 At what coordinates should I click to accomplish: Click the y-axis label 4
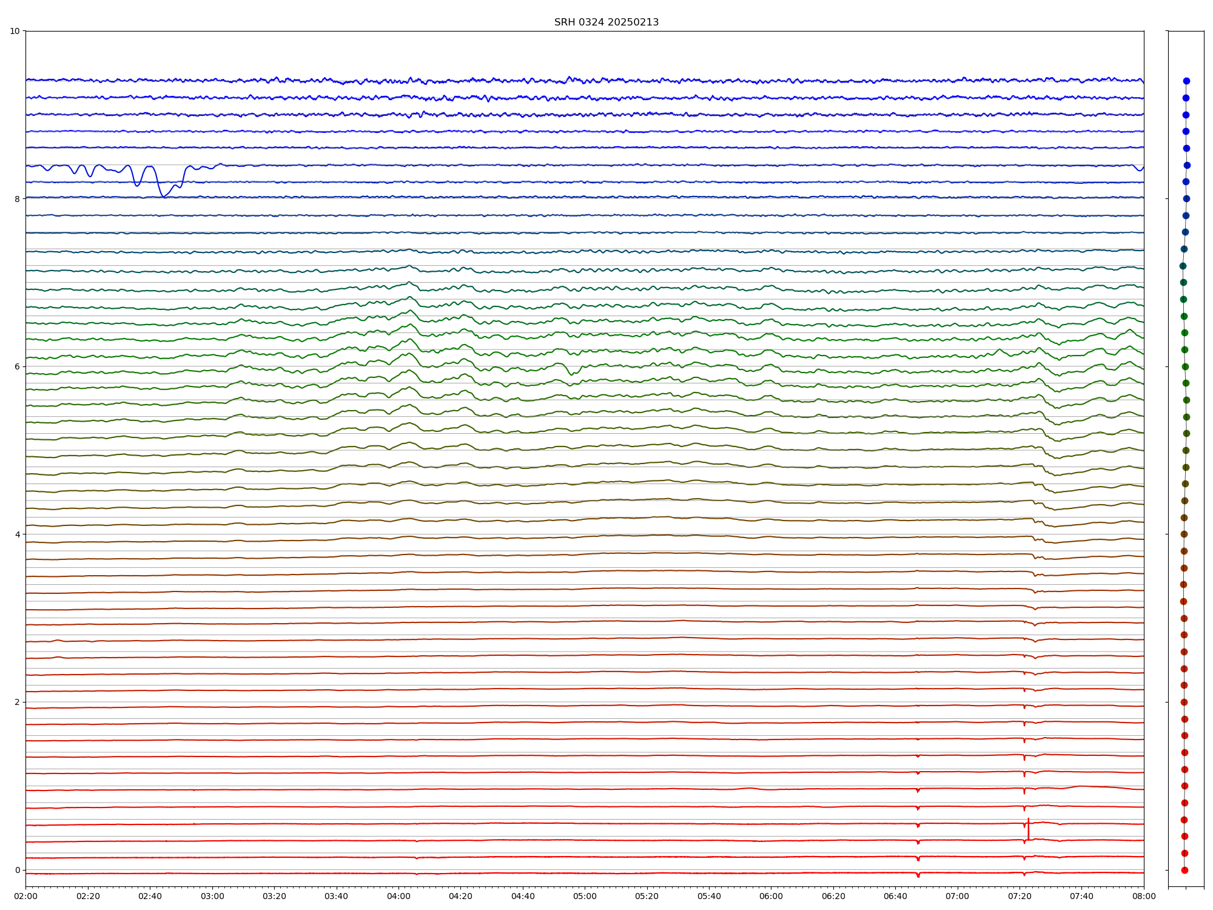17,534
